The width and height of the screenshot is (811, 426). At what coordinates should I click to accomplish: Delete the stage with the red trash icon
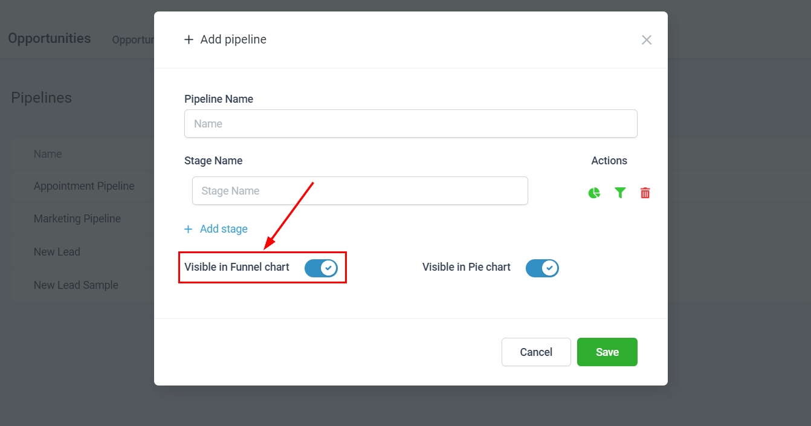(645, 193)
